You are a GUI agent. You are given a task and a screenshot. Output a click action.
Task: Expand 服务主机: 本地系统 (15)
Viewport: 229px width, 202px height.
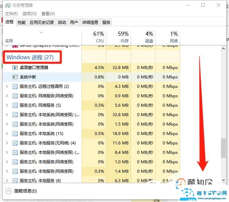pos(7,134)
